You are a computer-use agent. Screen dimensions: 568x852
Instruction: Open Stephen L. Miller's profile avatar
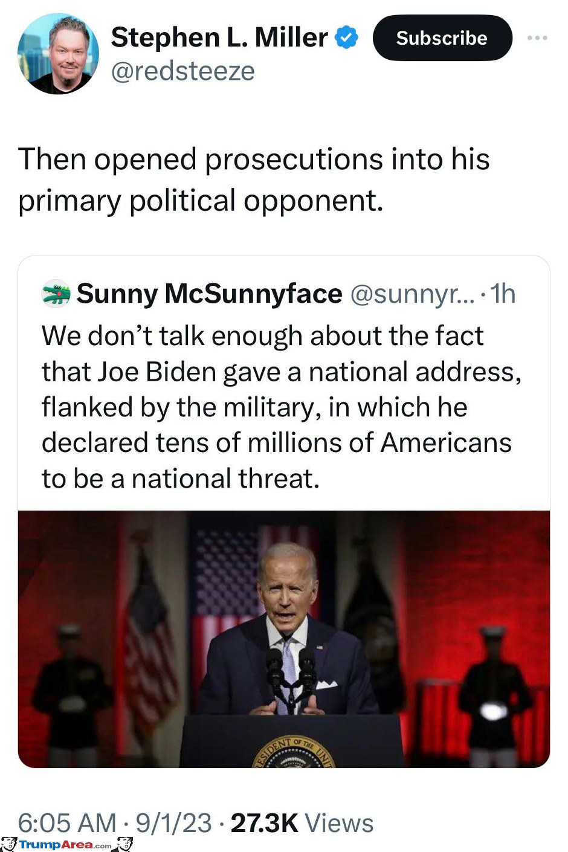pos(58,53)
